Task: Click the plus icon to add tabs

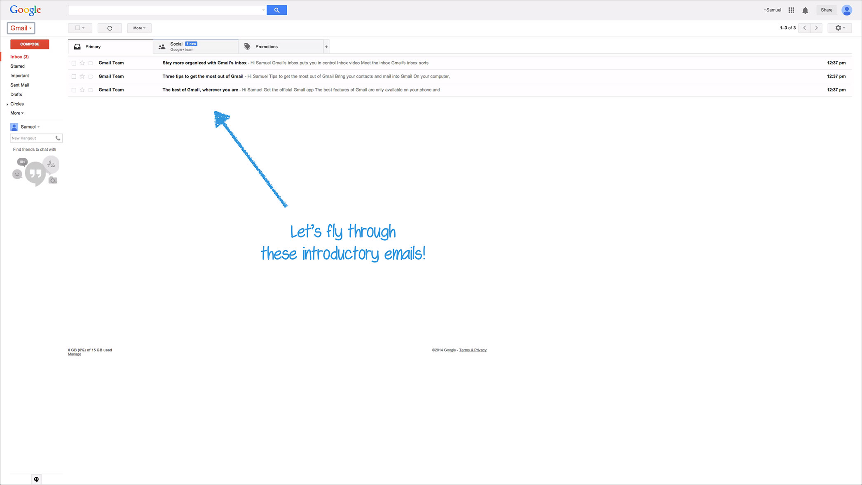Action: coord(326,47)
